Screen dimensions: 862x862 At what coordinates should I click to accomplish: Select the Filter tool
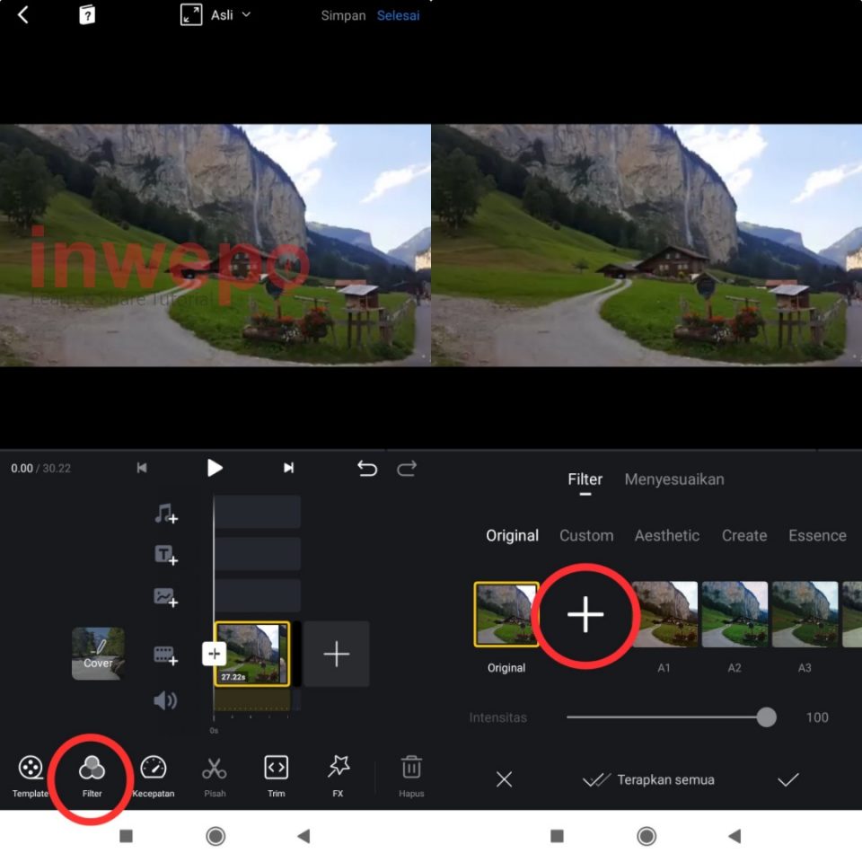tap(90, 774)
